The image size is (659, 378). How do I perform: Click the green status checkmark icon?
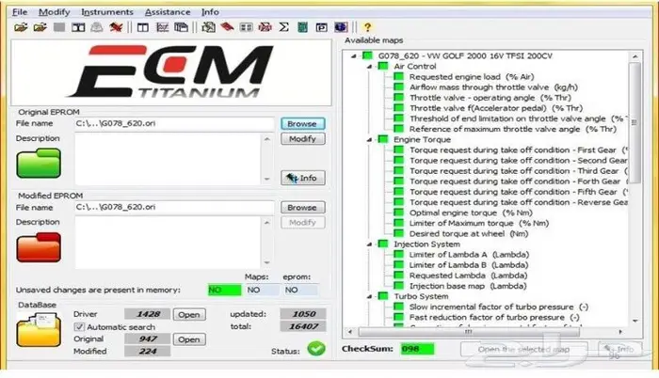(315, 349)
